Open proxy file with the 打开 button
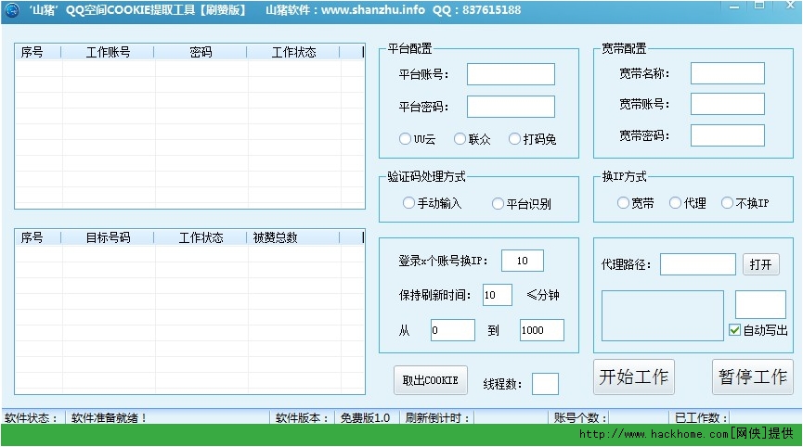 (759, 264)
